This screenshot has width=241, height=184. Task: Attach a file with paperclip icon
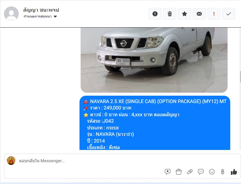point(190,171)
